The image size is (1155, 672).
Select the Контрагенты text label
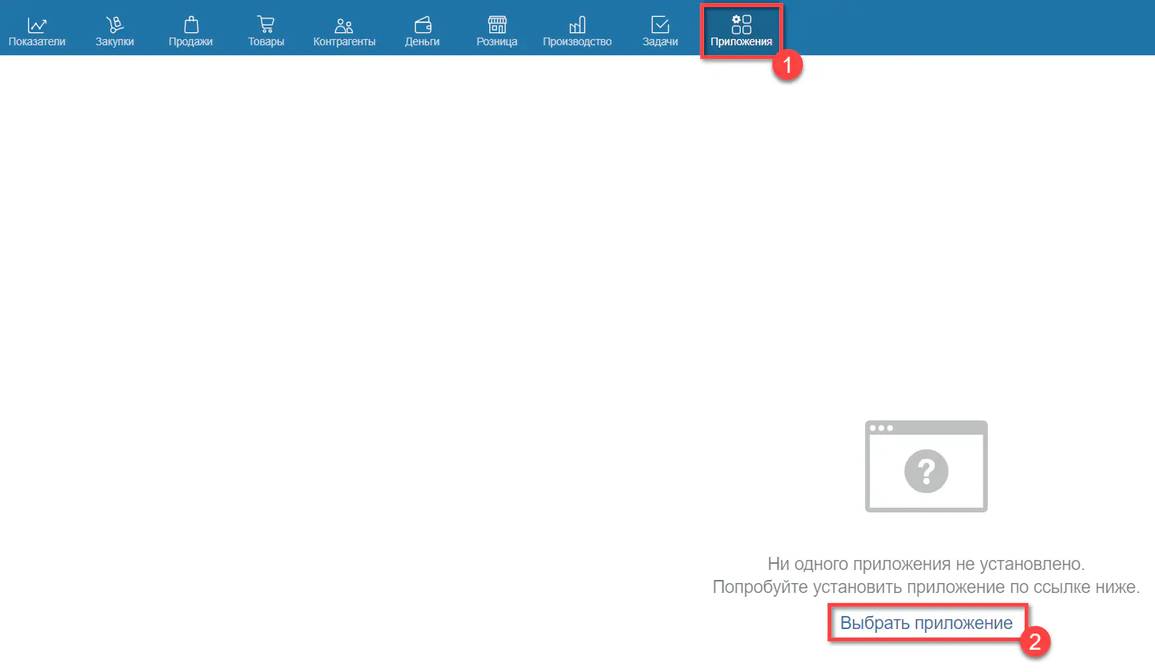coord(344,42)
